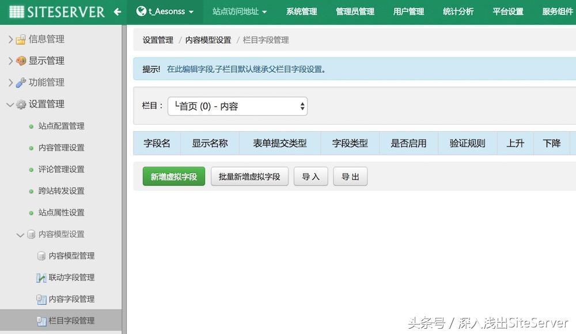The height and width of the screenshot is (334, 576).
Task: Click the database icon of 内容模型设置
Action: (32, 235)
